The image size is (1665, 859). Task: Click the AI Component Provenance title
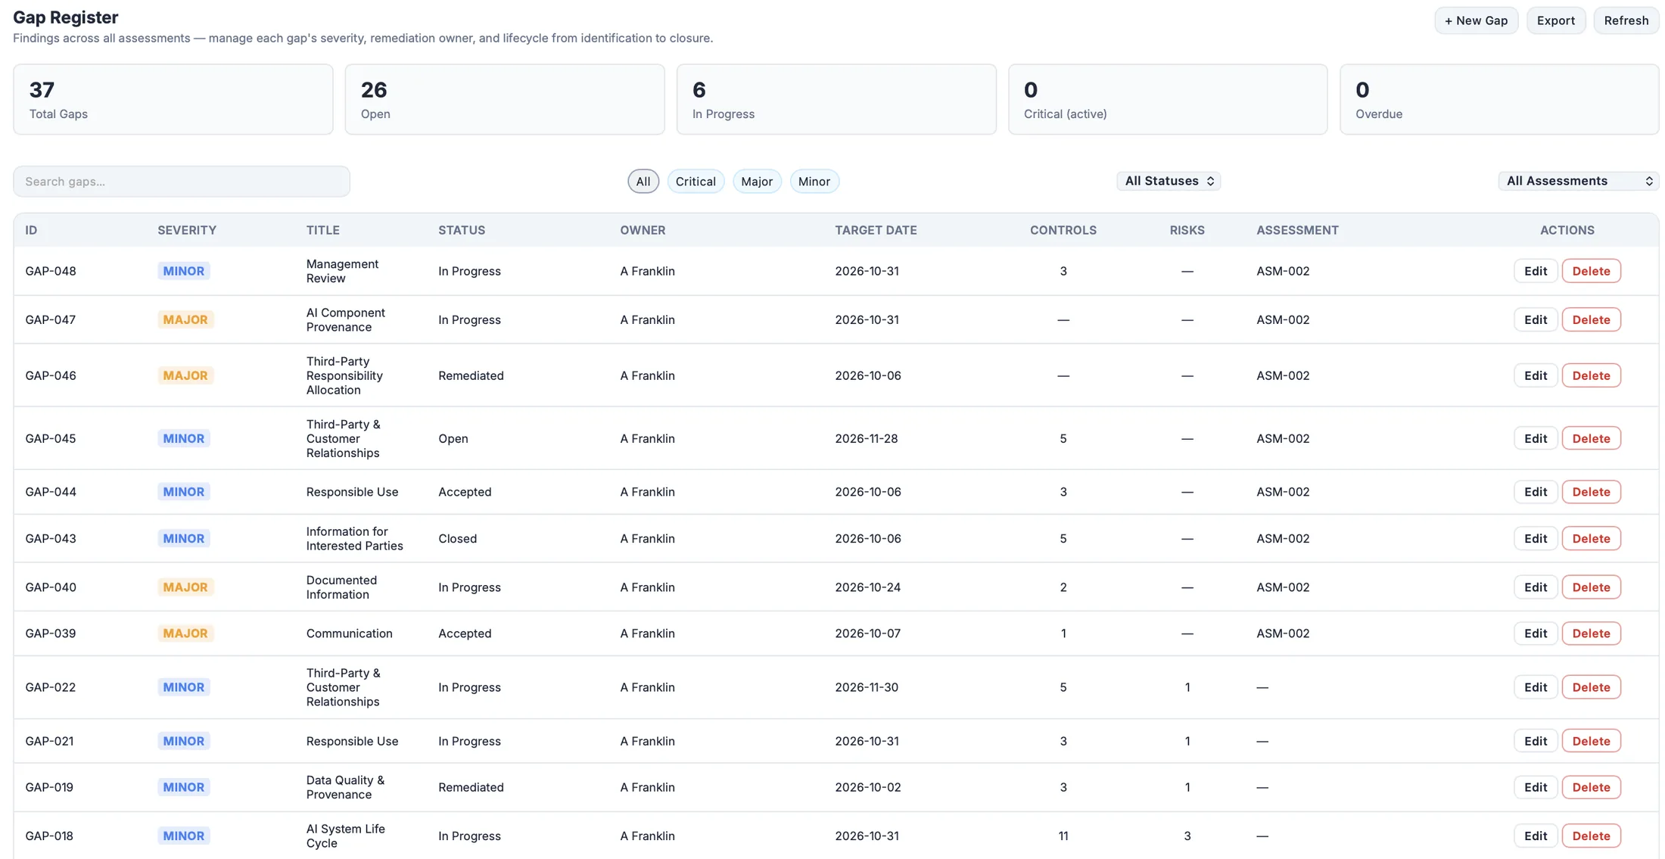click(x=346, y=319)
